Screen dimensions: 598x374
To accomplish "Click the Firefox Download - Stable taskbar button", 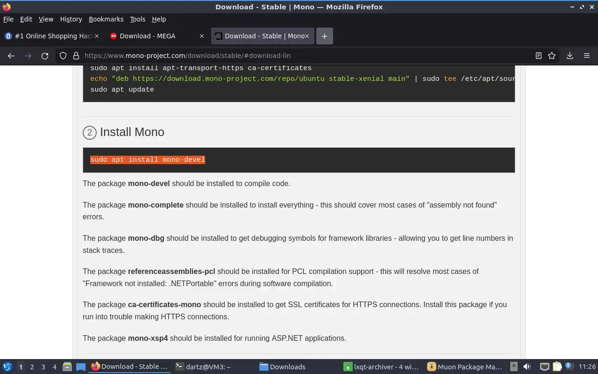I will point(129,367).
